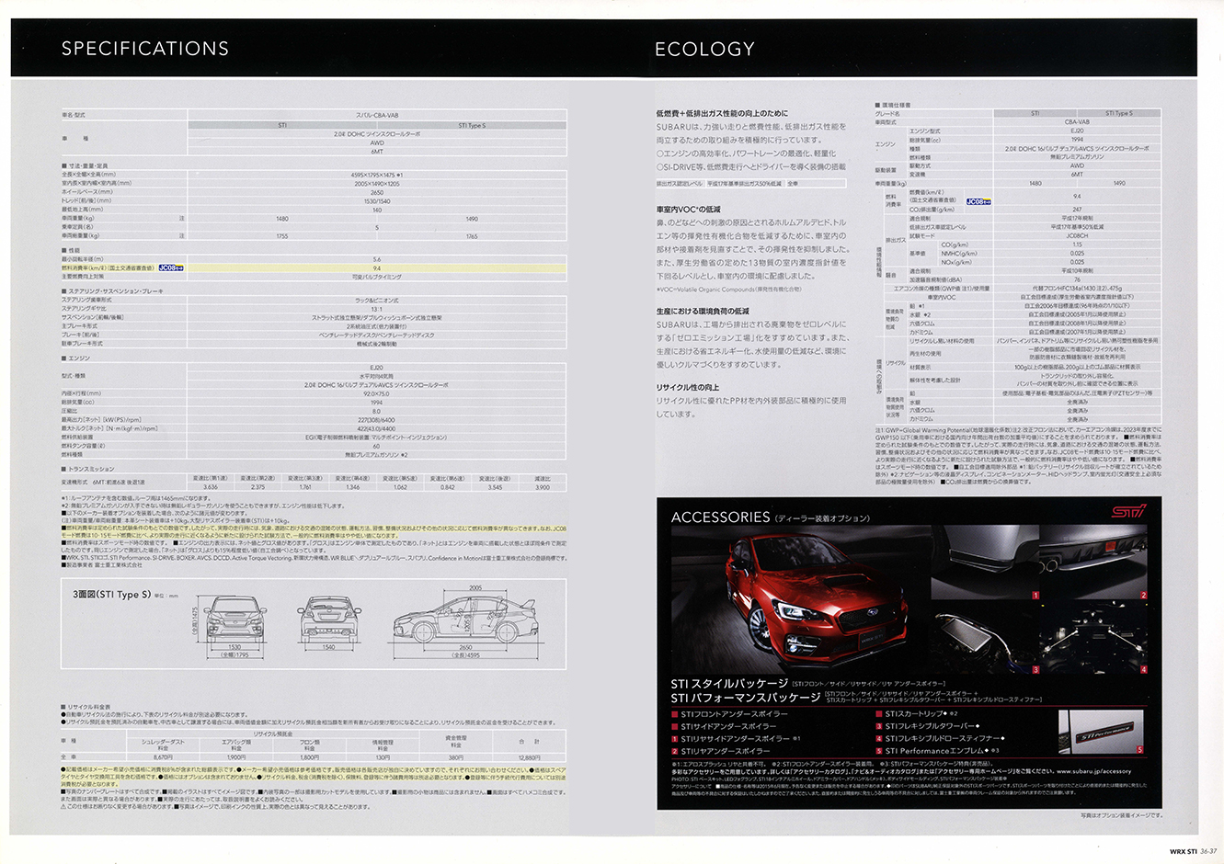Screen dimensions: 1224x864
Task: Click the JC08 badge in the Specifications fuel consumption row
Action: (172, 268)
